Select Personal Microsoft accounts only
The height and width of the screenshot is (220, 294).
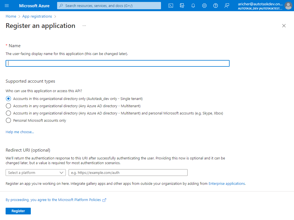pos(8,120)
